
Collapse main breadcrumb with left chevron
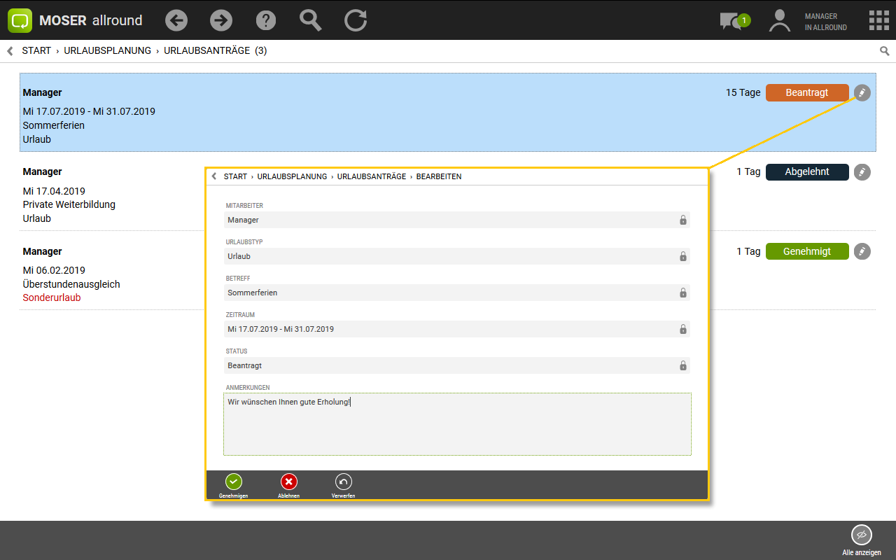coord(10,51)
